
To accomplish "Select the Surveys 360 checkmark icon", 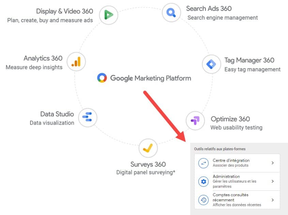I will coord(148,148).
